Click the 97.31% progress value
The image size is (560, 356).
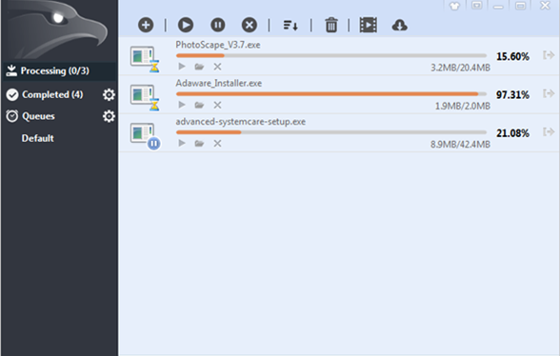(x=512, y=95)
